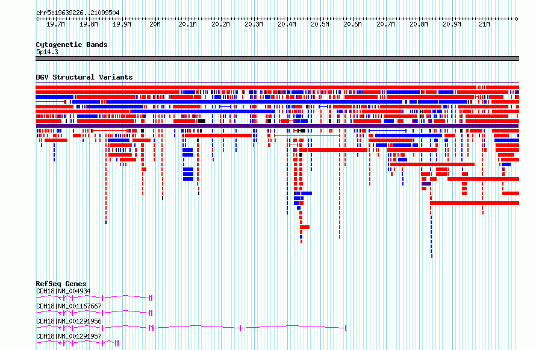Select the magenta NM_001167667 transcript glyph
536x350 pixels.
94,313
